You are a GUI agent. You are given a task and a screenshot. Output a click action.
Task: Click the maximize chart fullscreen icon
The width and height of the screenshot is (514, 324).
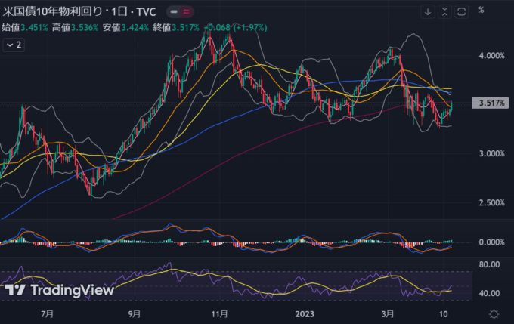coord(461,11)
